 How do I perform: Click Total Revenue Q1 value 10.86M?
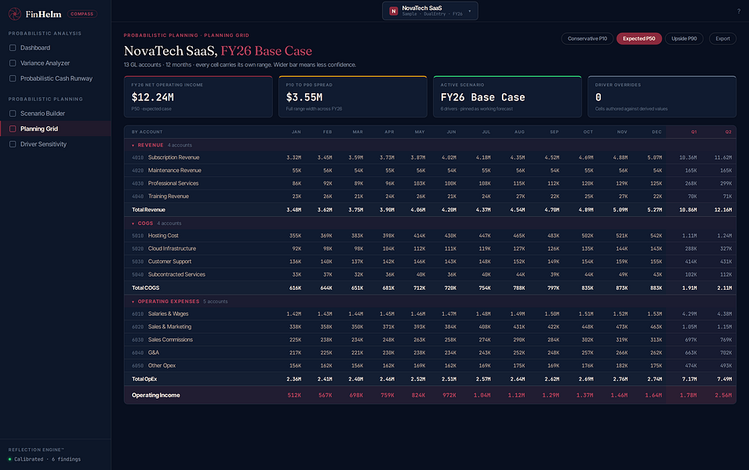coord(688,210)
